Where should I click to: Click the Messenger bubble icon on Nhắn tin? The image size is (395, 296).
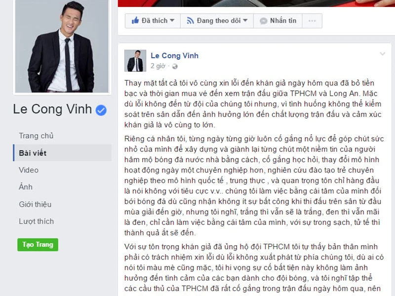264,21
